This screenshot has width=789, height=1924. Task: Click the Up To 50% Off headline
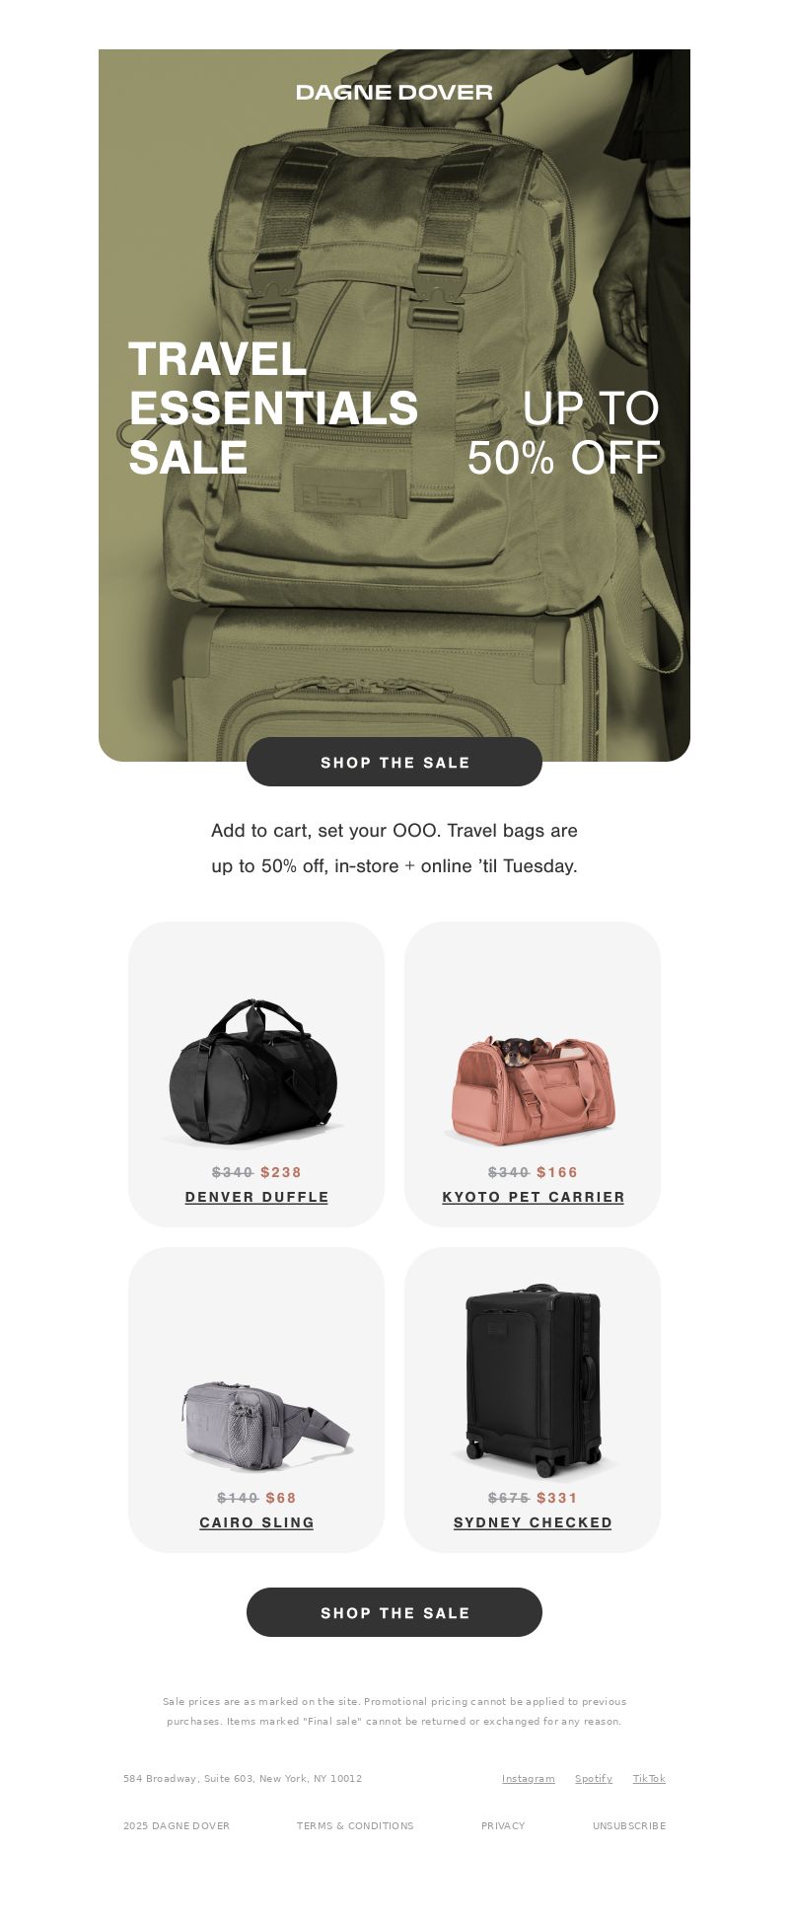(564, 433)
